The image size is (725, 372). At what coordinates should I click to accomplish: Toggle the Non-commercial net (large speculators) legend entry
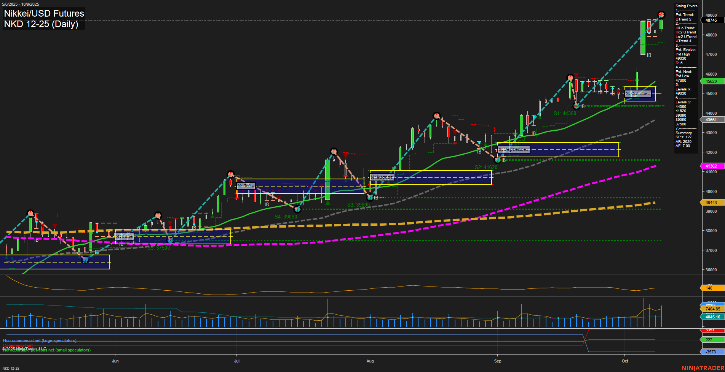(x=40, y=340)
